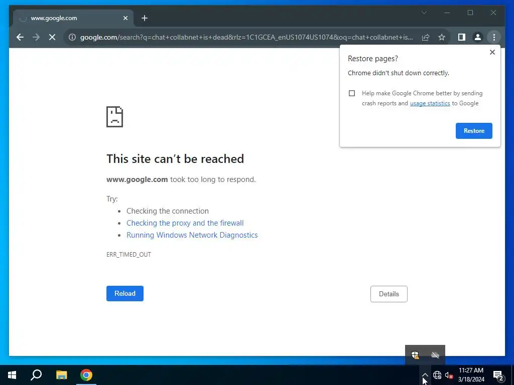Viewport: 514px width, 385px height.
Task: Open the OneDrive tray icon
Action: pos(435,355)
